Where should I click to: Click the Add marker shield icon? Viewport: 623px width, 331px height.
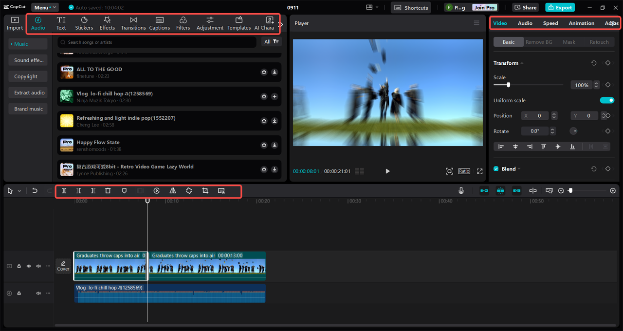click(124, 191)
